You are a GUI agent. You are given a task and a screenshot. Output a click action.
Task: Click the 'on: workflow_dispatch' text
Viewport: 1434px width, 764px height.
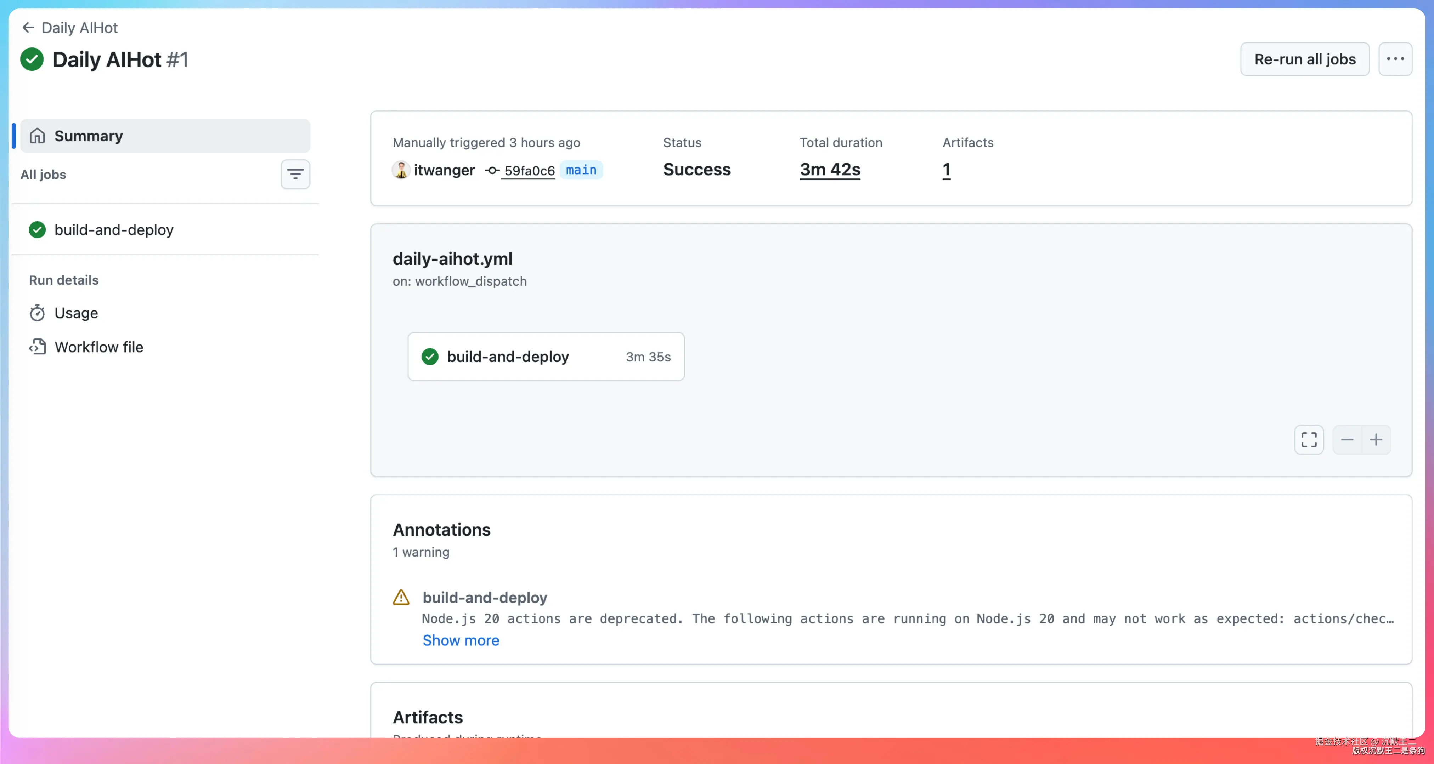pos(460,281)
